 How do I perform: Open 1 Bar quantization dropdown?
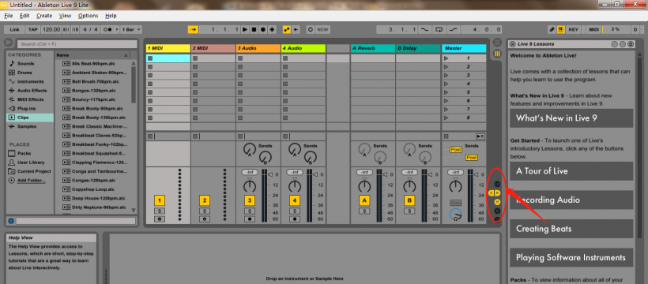(131, 30)
